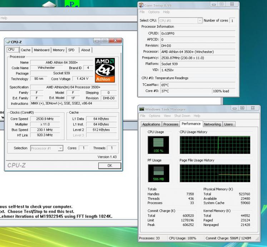
Task: Click OK in the CPU-Z window
Action: [x=110, y=165]
